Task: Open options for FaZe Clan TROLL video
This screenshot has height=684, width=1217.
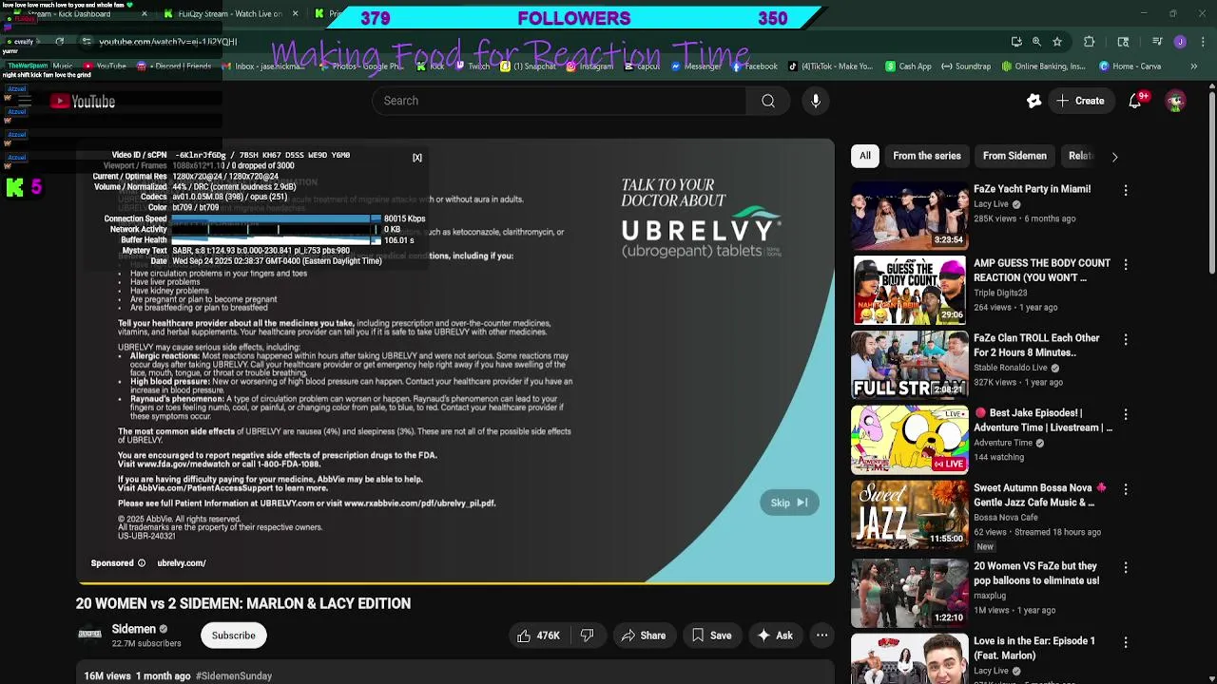Action: [x=1126, y=339]
